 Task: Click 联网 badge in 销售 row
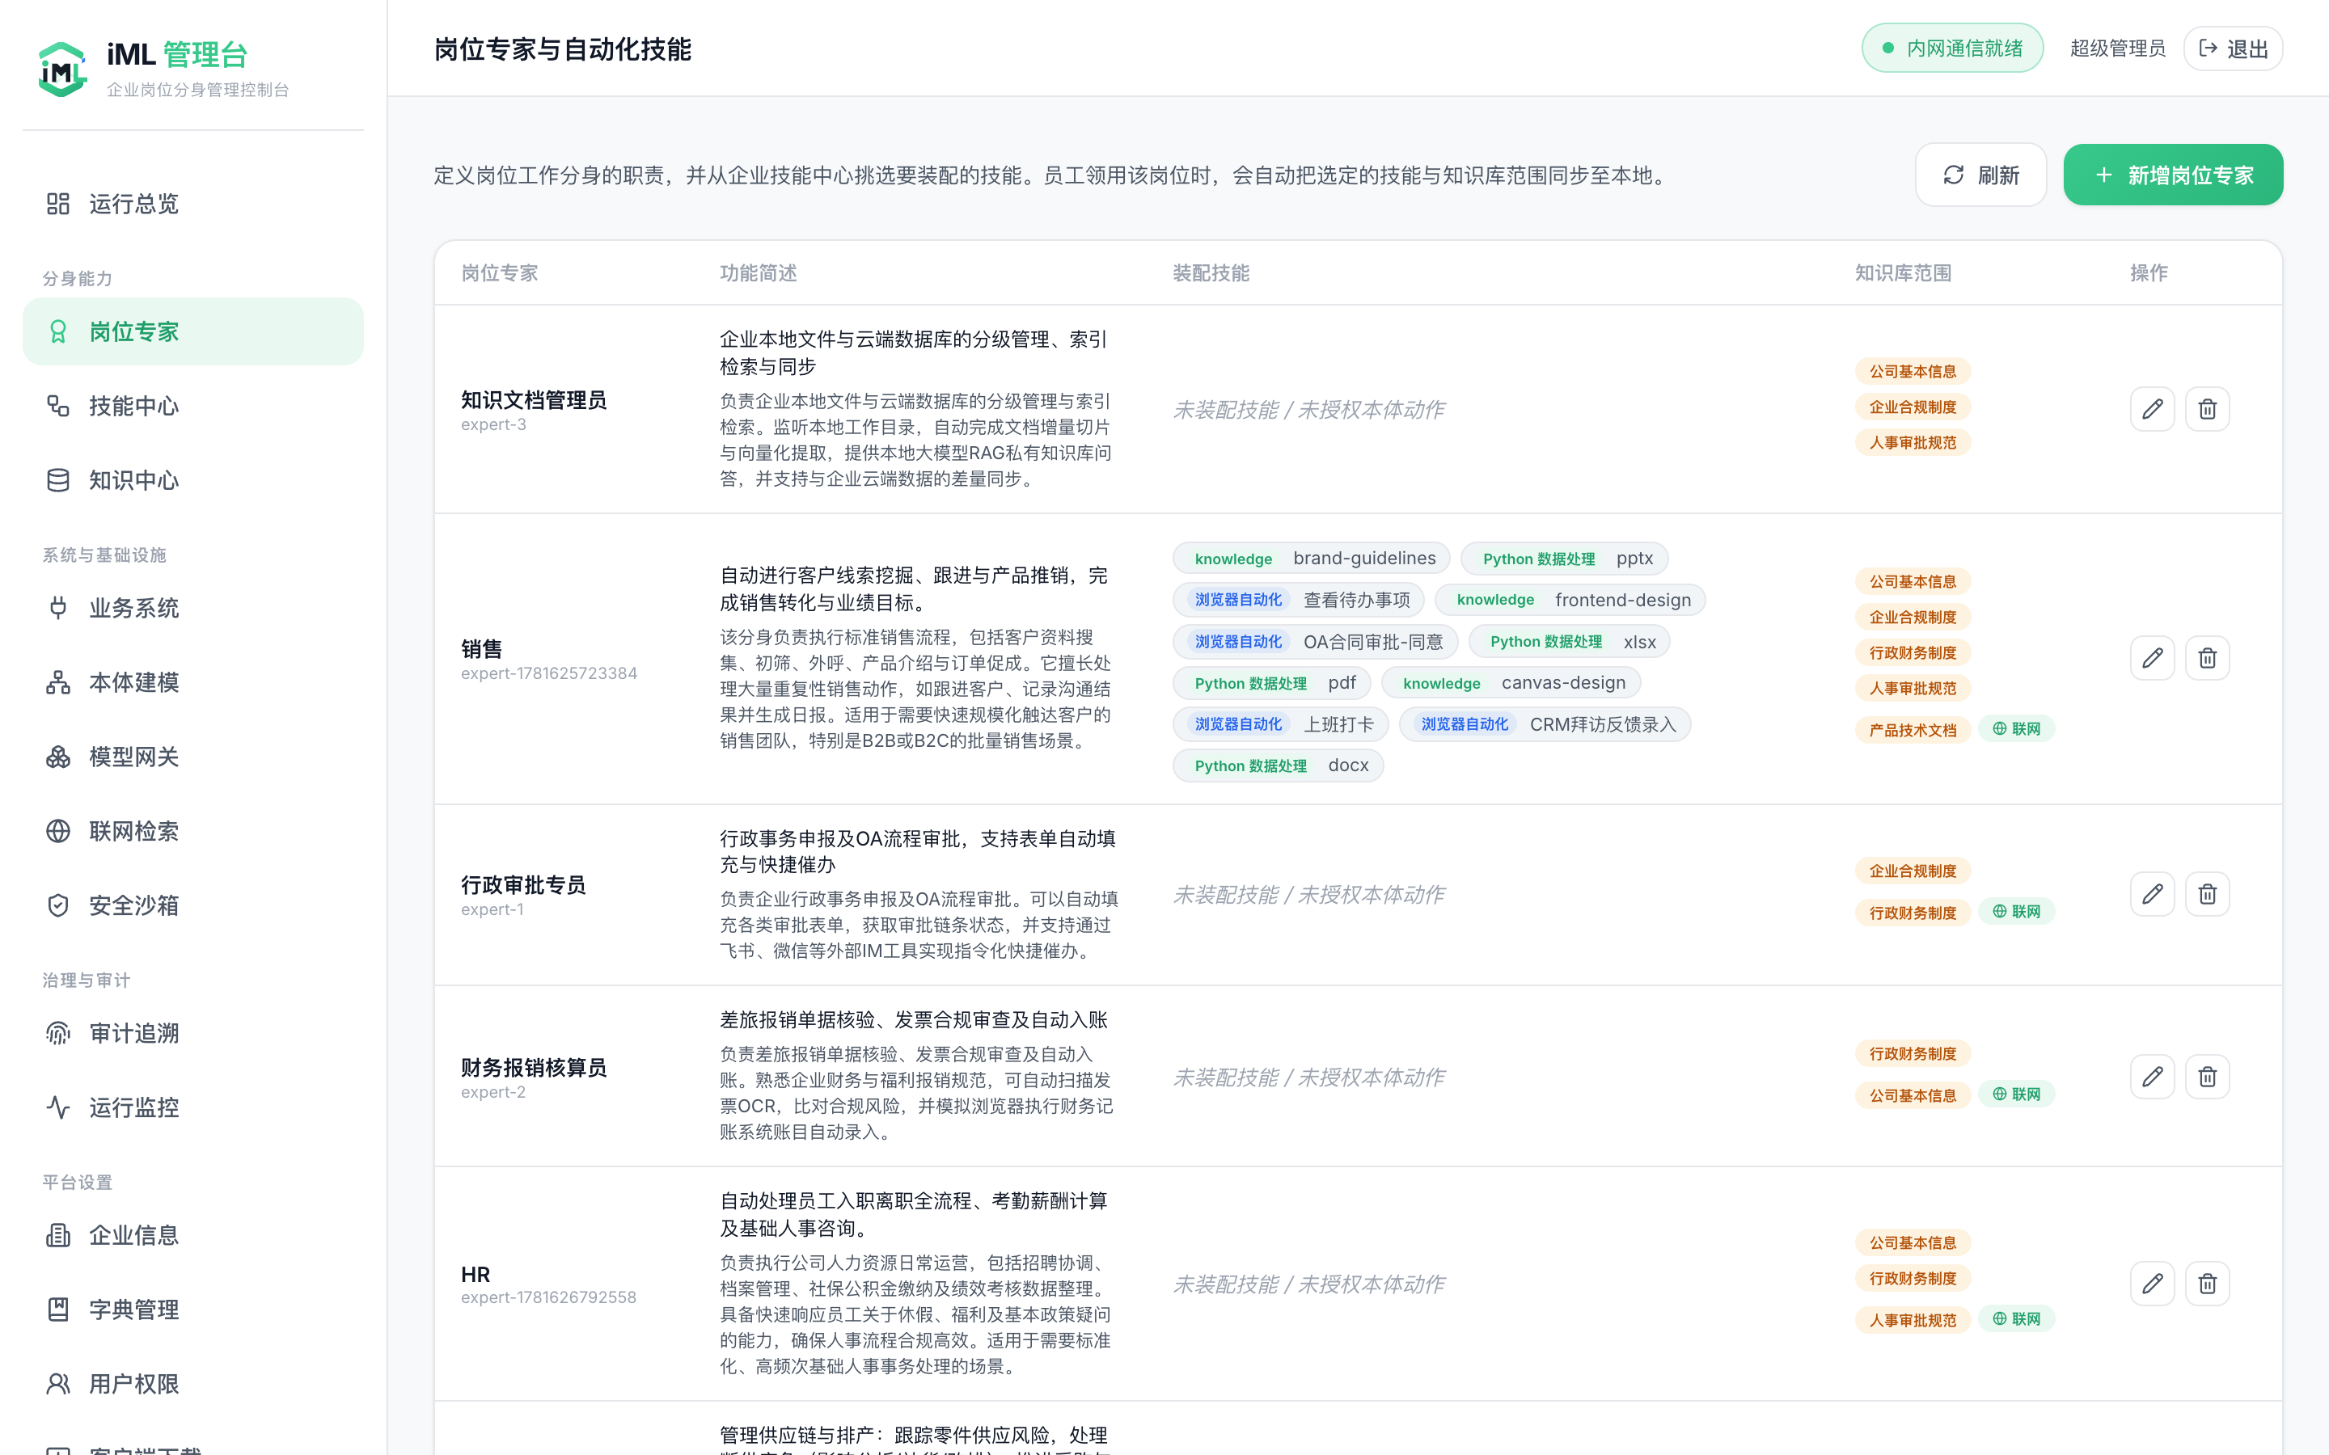[2016, 729]
